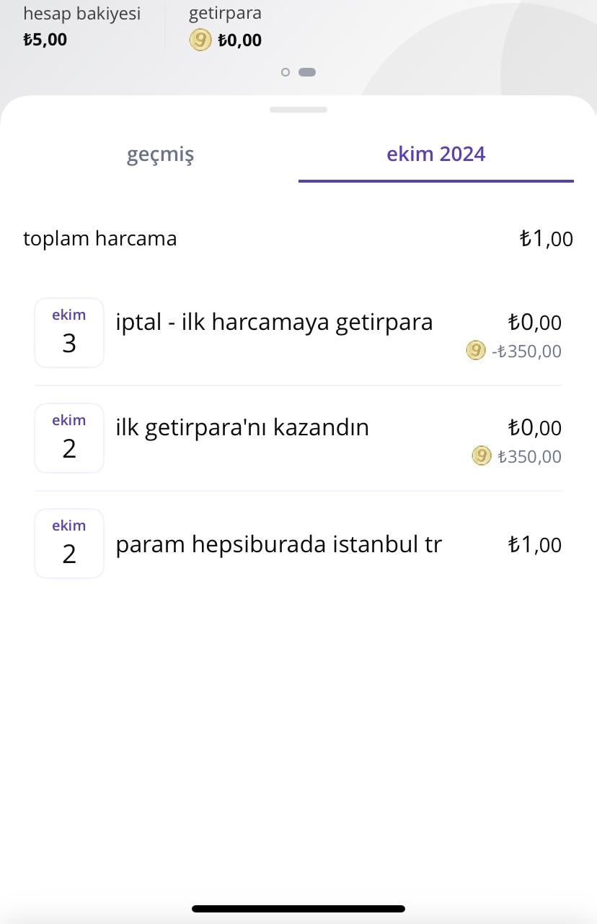Tap the getirpara gold coin icon at top

click(200, 40)
